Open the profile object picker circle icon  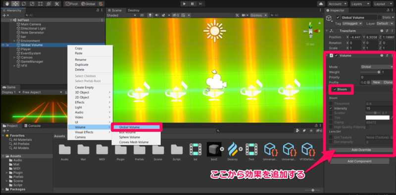tap(368, 82)
